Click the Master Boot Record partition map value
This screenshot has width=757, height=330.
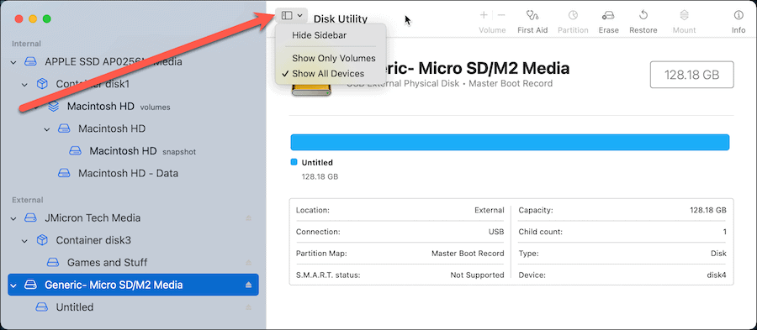coord(468,254)
